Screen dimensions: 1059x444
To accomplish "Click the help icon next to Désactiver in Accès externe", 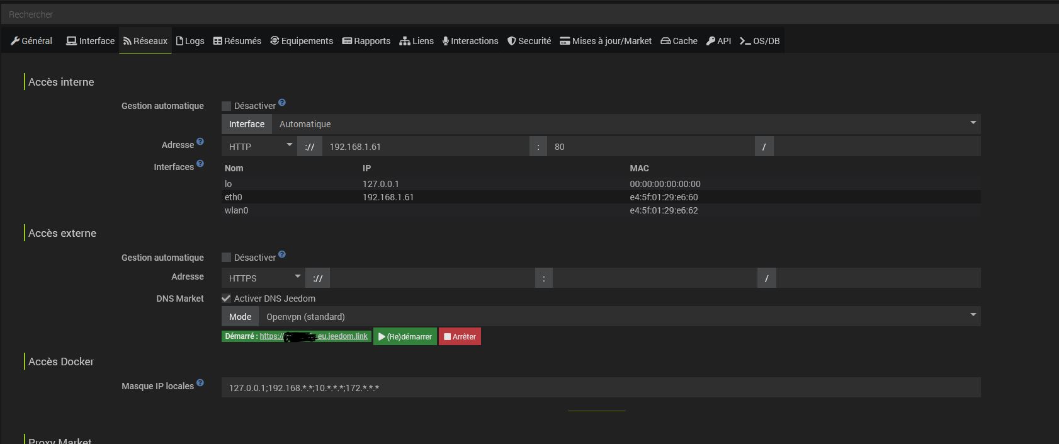I will click(x=282, y=254).
